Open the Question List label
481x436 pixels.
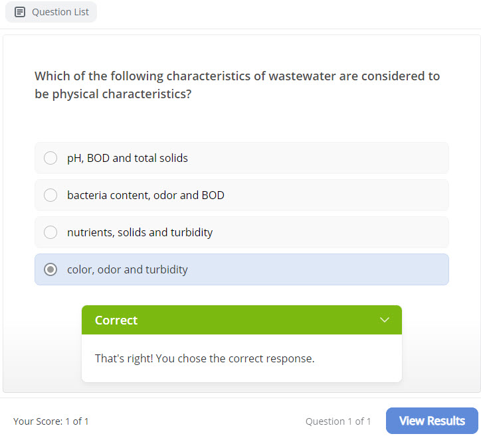click(x=60, y=12)
